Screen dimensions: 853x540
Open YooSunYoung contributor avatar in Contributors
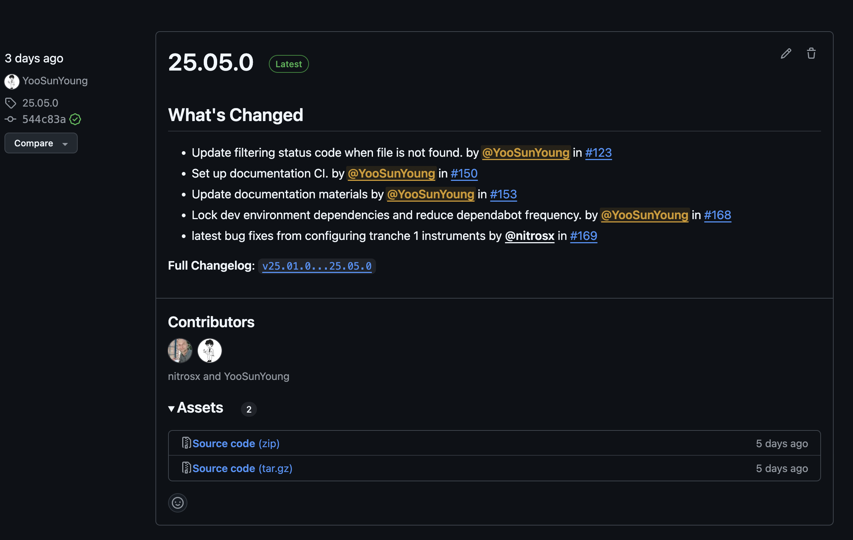click(210, 351)
